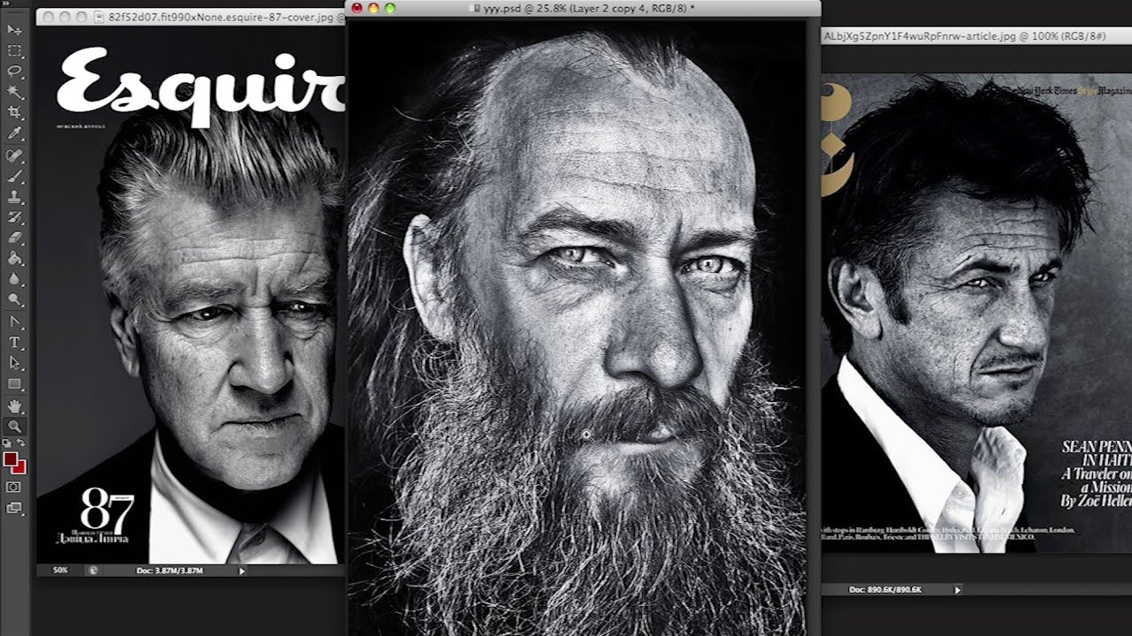Click 'Doc: 890.6K/890.6K' status text
Screen dimensions: 1132x636
click(x=885, y=589)
